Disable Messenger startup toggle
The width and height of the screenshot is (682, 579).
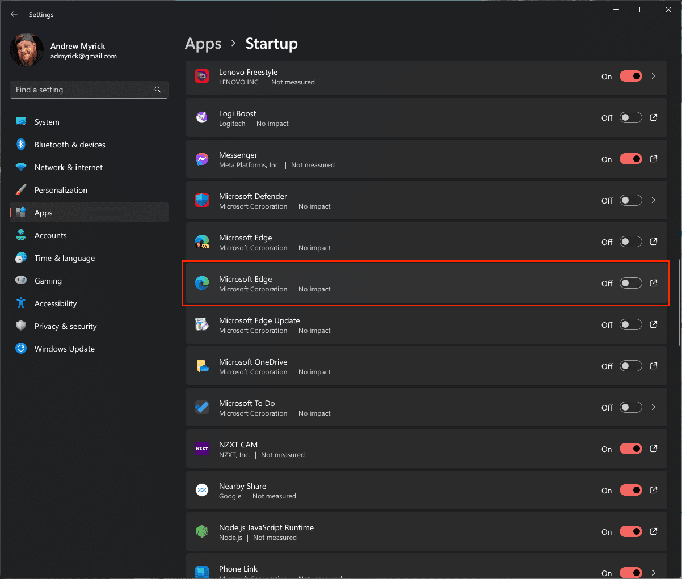631,159
